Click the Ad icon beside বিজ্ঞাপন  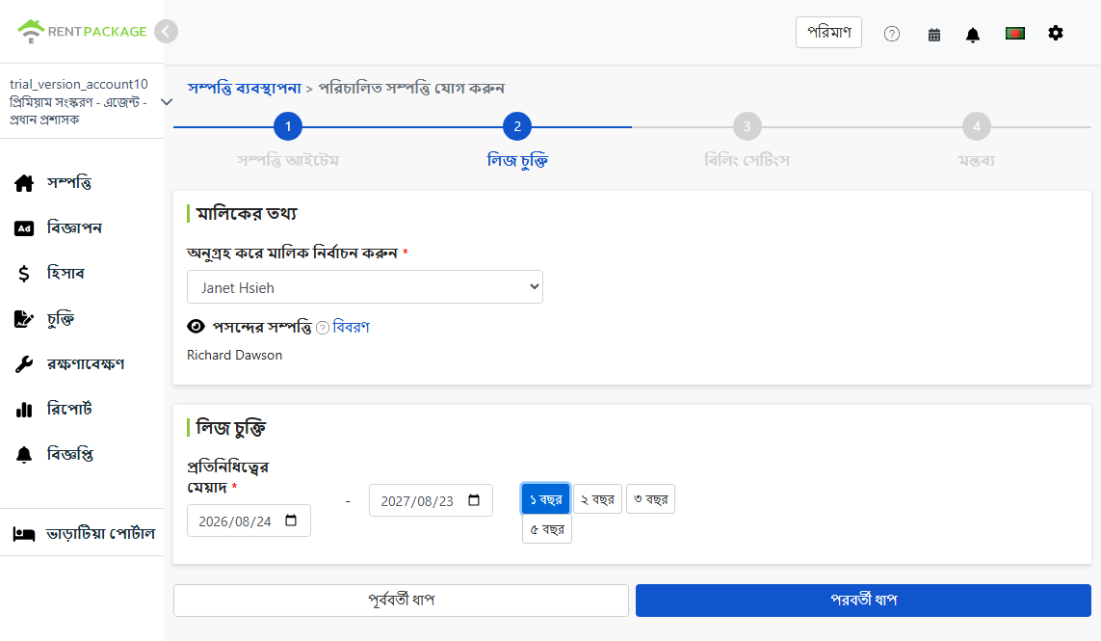pyautogui.click(x=24, y=228)
